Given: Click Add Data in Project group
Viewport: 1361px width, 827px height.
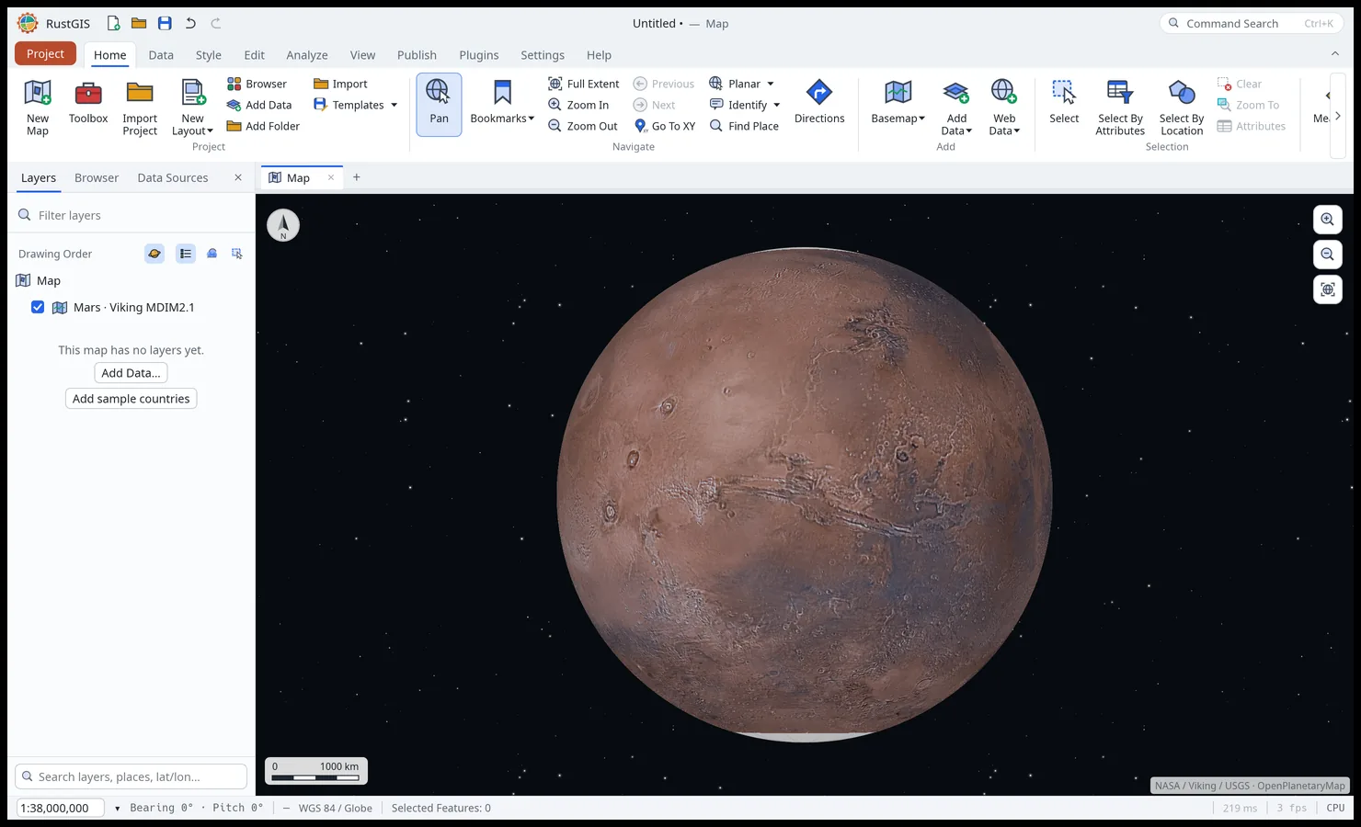Looking at the screenshot, I should pos(259,105).
